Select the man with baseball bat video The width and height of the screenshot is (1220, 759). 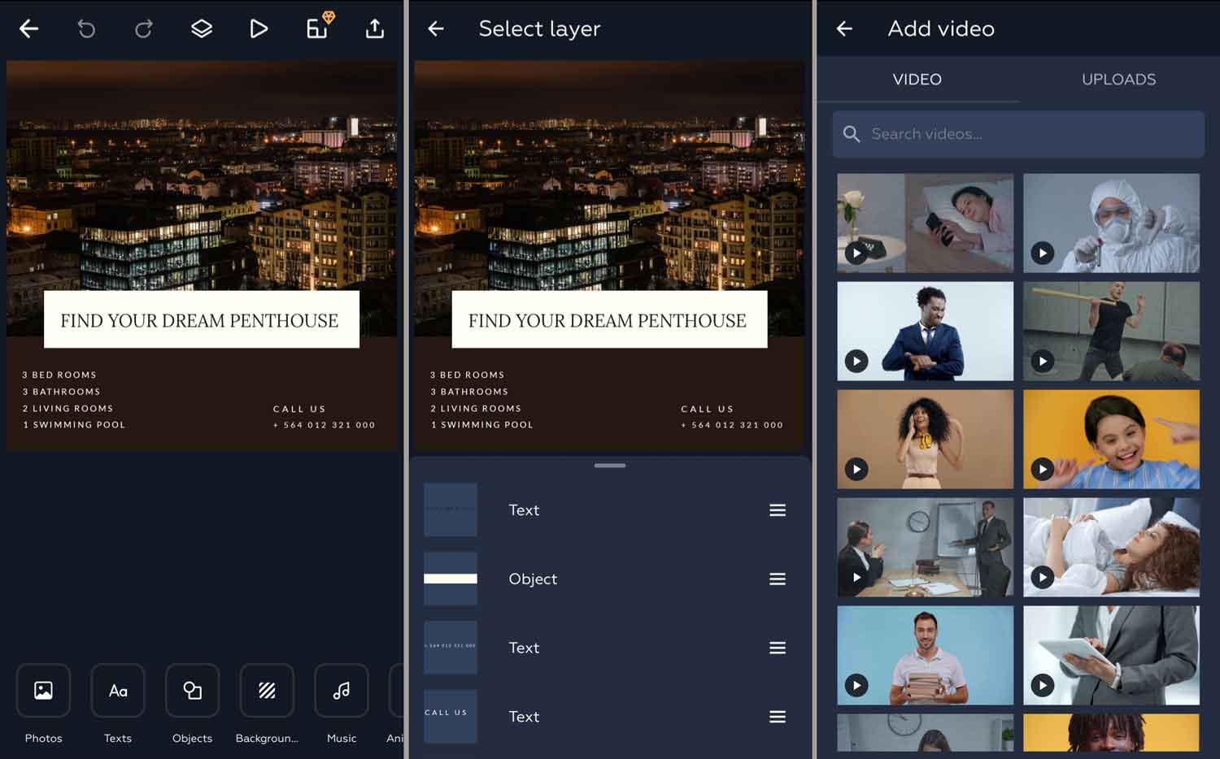coord(1111,331)
